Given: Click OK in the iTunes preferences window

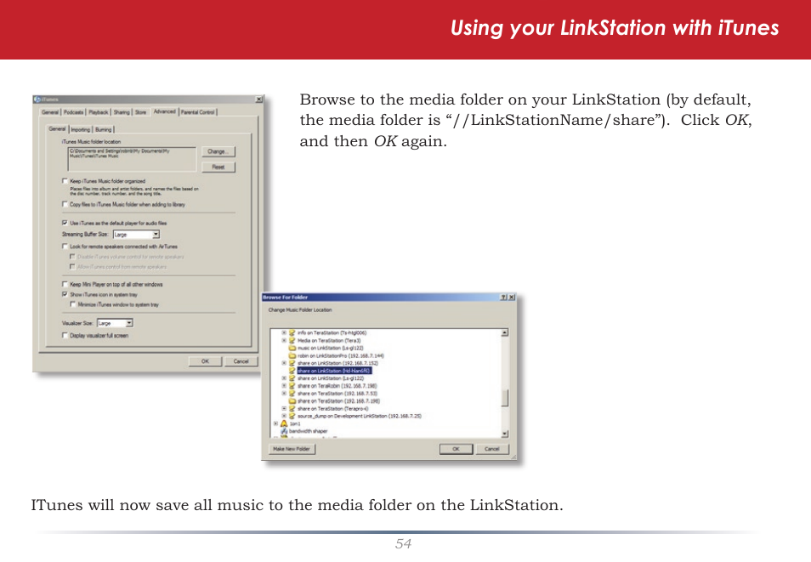Looking at the screenshot, I should (x=205, y=361).
